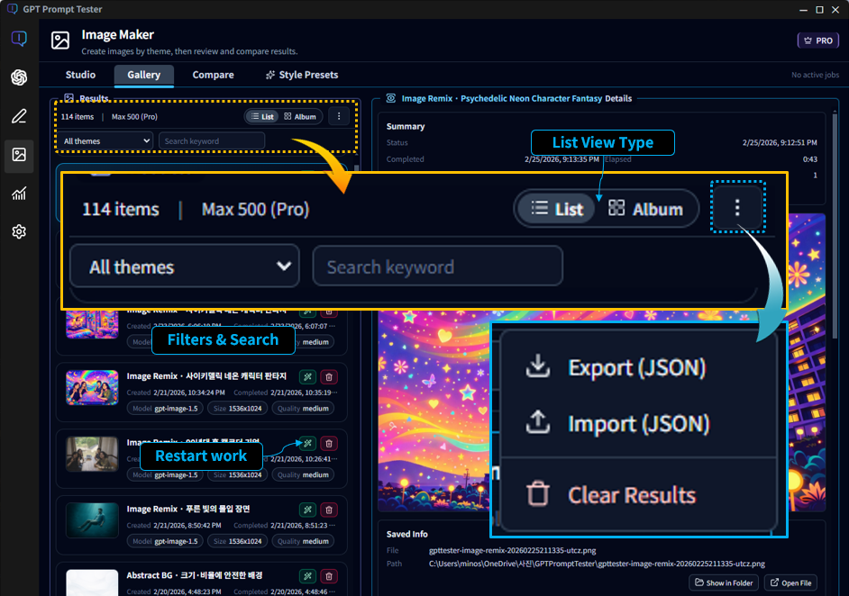The height and width of the screenshot is (596, 849).
Task: Select the OpenAI GPT icon in the sidebar
Action: coord(18,77)
